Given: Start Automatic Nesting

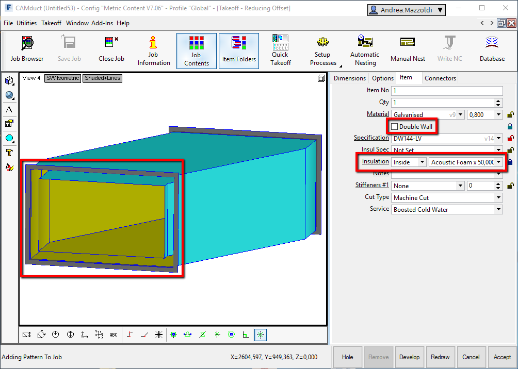Looking at the screenshot, I should coord(365,50).
